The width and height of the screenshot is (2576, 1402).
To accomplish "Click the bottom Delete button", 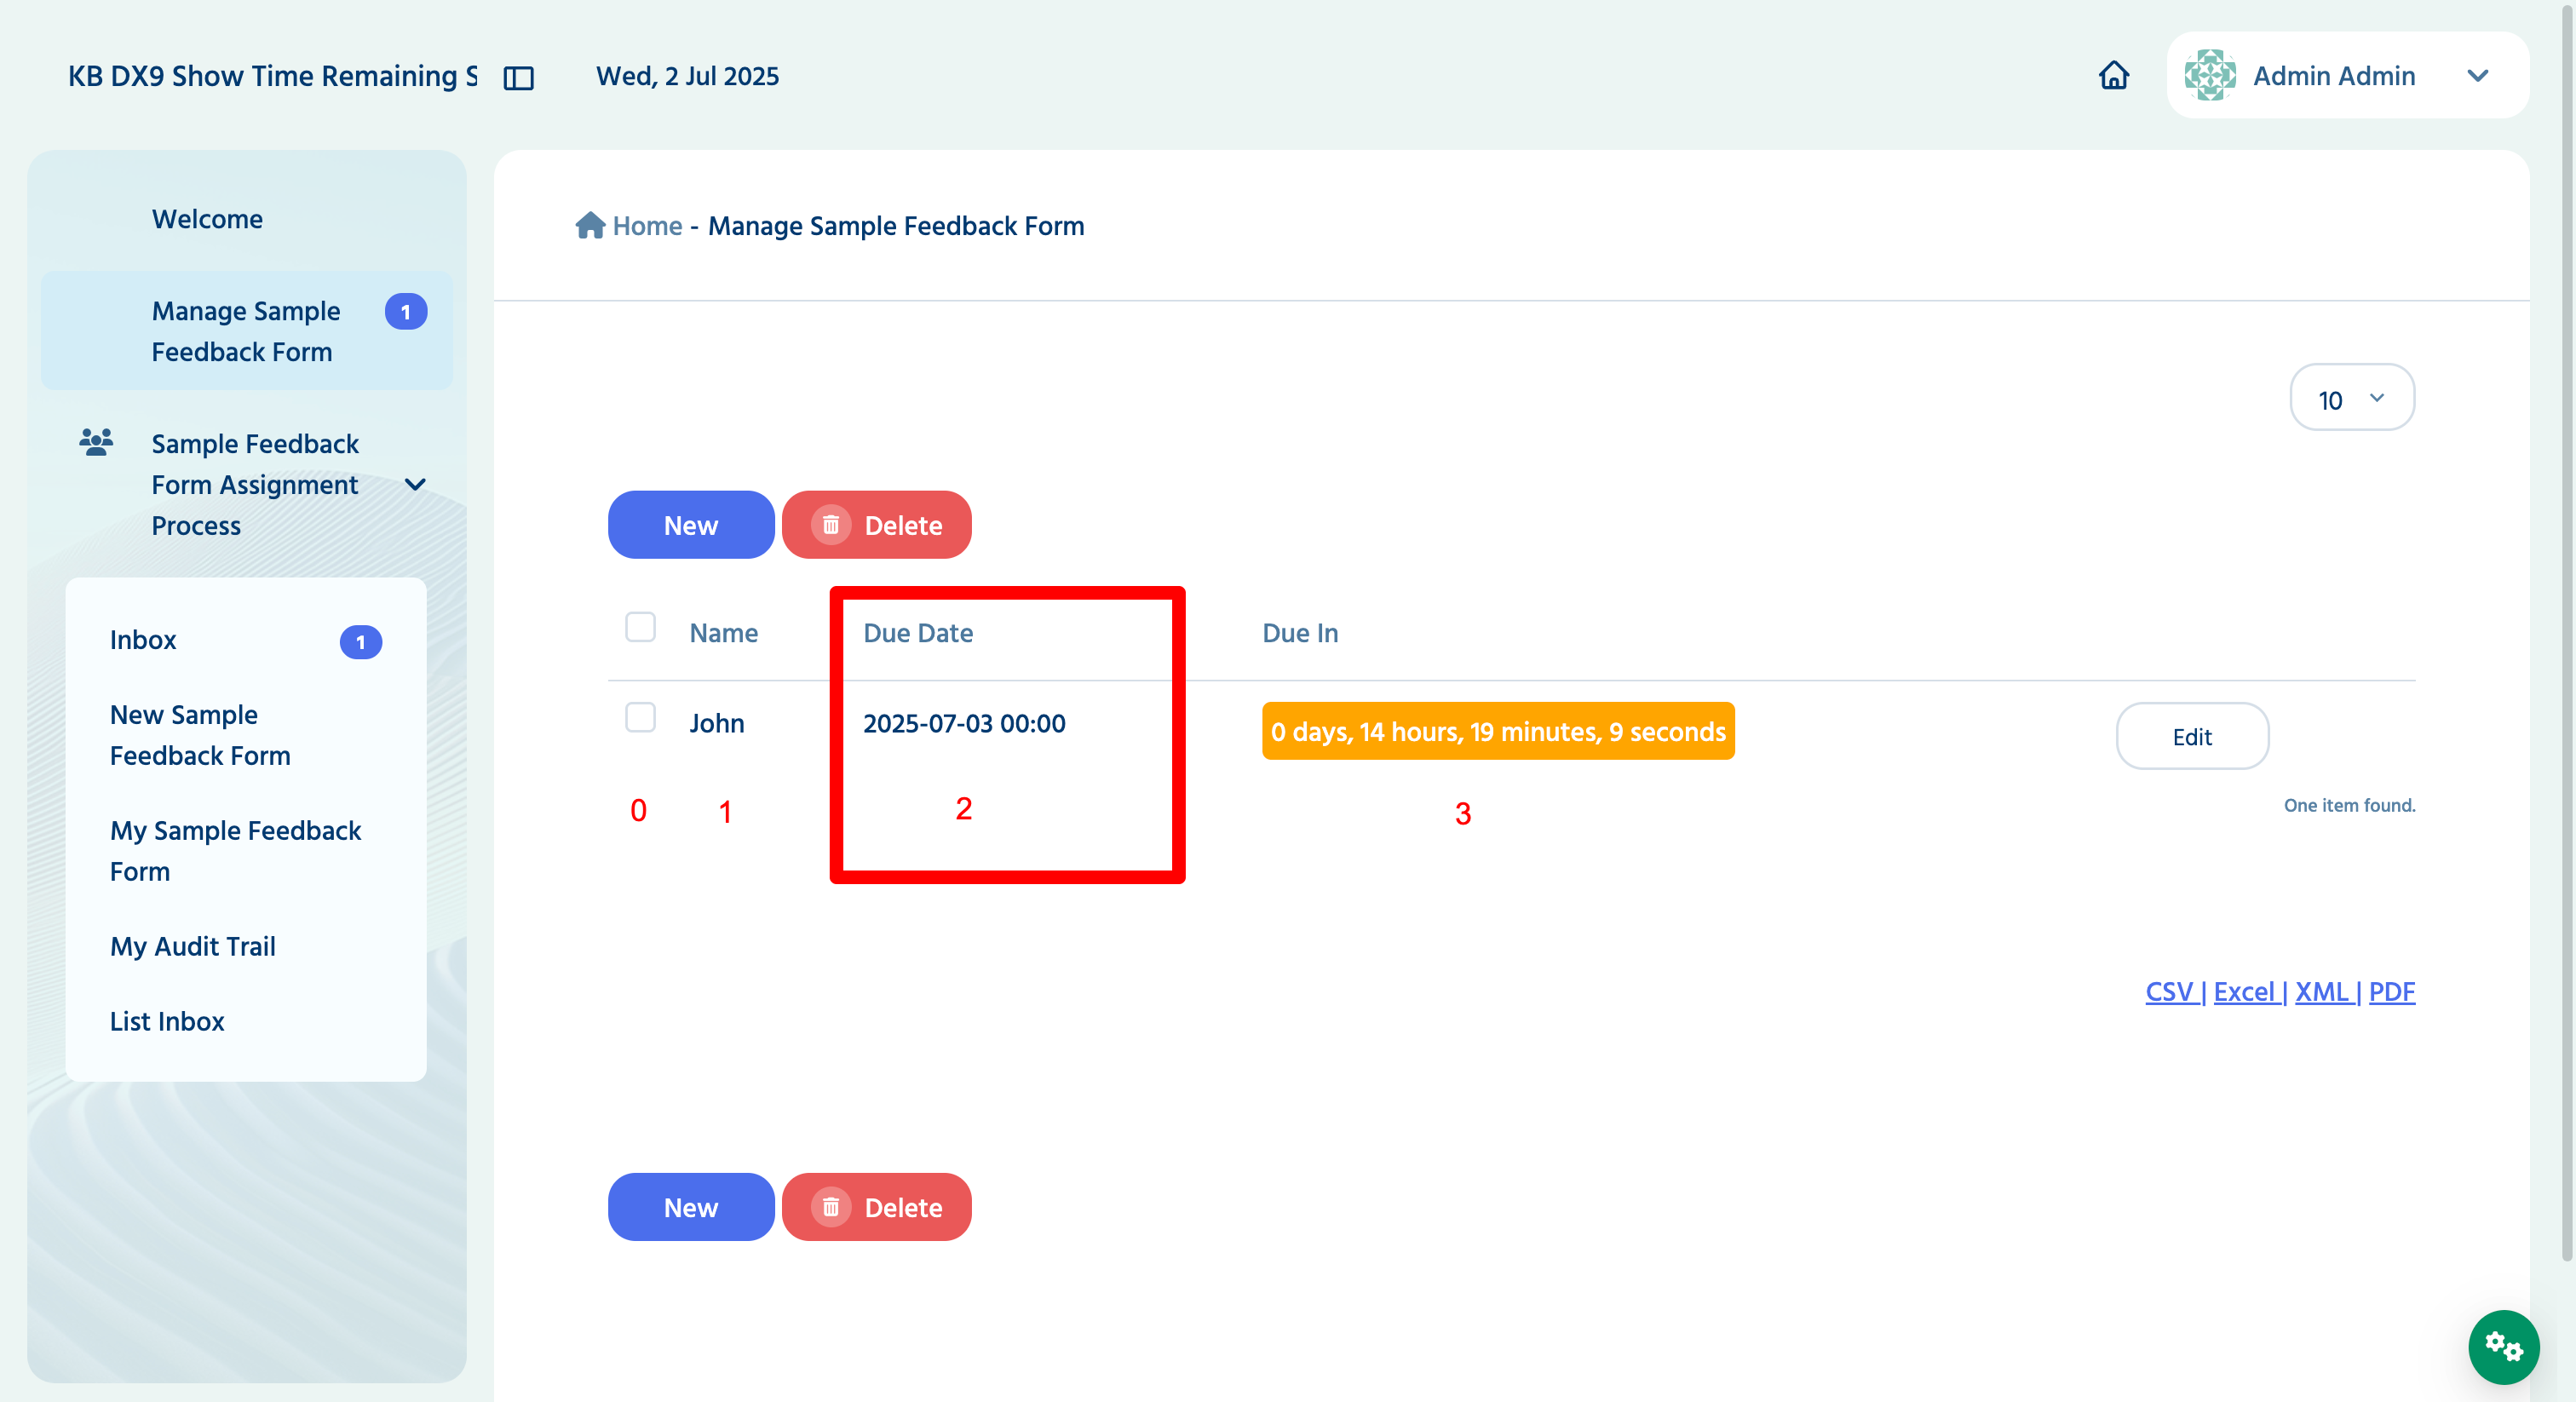I will coord(877,1207).
